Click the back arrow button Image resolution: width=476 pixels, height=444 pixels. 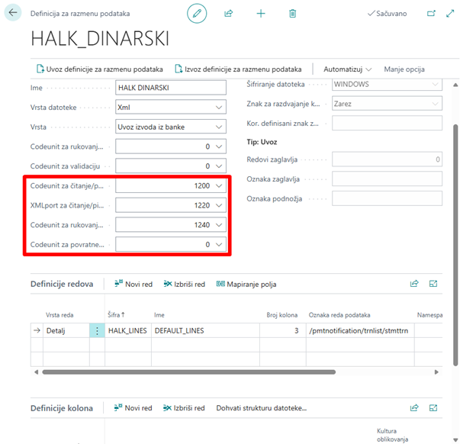[13, 13]
